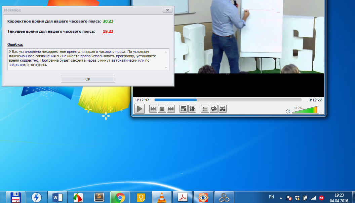The image size is (355, 203).
Task: Toggle random shuffle playback
Action: click(223, 109)
